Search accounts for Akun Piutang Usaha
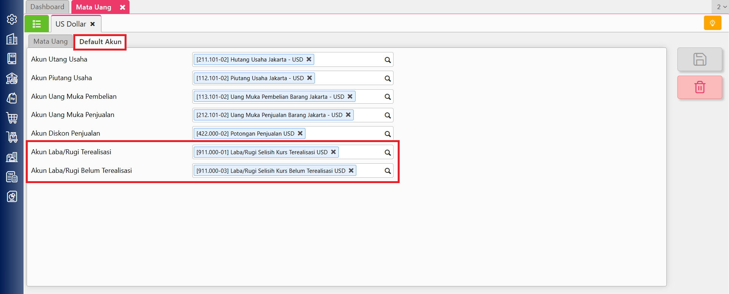The width and height of the screenshot is (729, 294). tap(387, 79)
